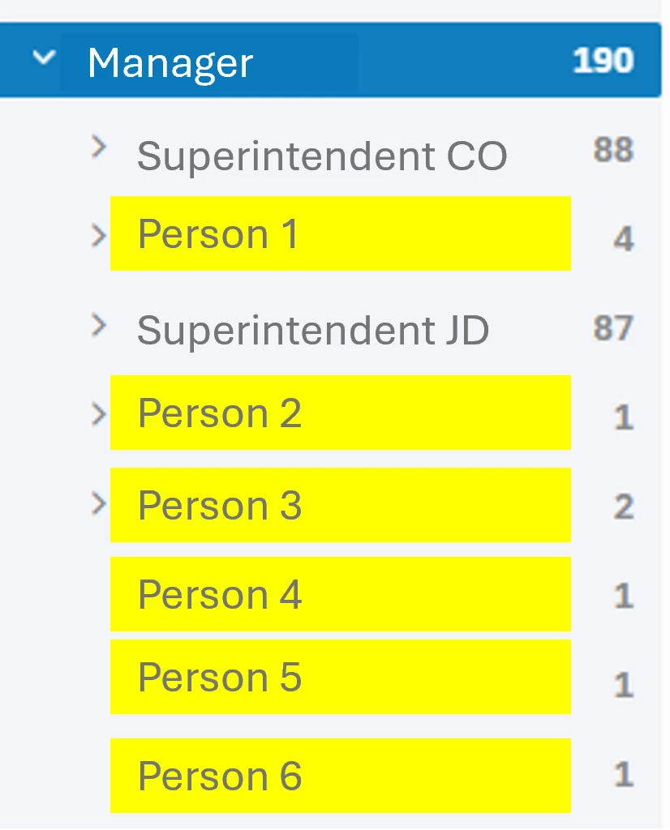Viewport: 670px width, 830px height.
Task: Select the Manager row label
Action: point(170,63)
